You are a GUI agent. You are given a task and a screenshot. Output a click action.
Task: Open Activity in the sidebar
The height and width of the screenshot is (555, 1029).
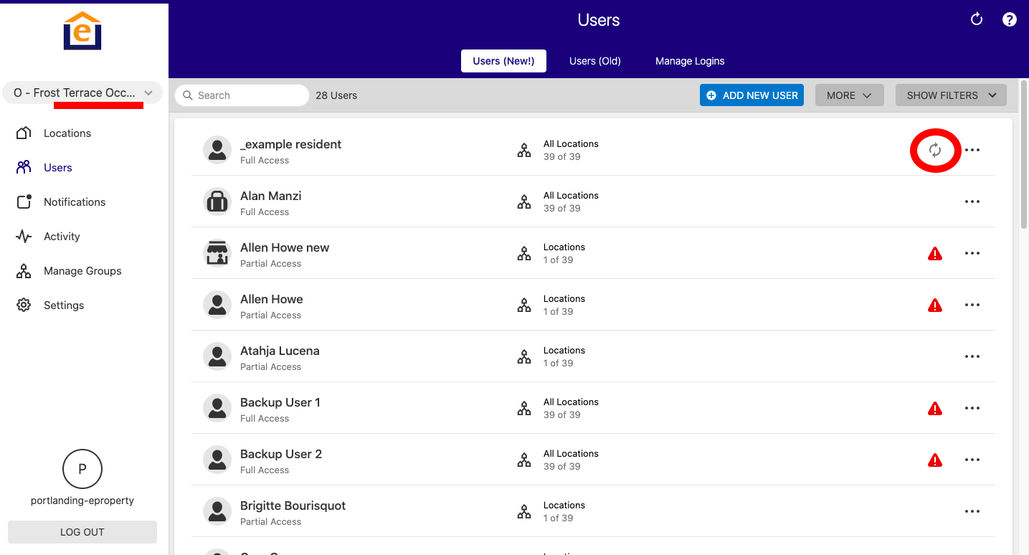coord(62,236)
